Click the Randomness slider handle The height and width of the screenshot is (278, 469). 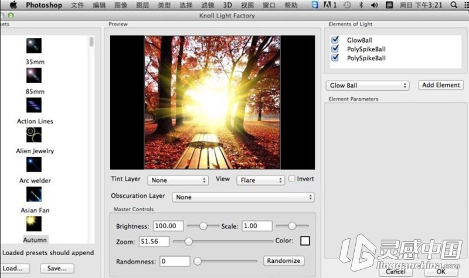[x=198, y=261]
